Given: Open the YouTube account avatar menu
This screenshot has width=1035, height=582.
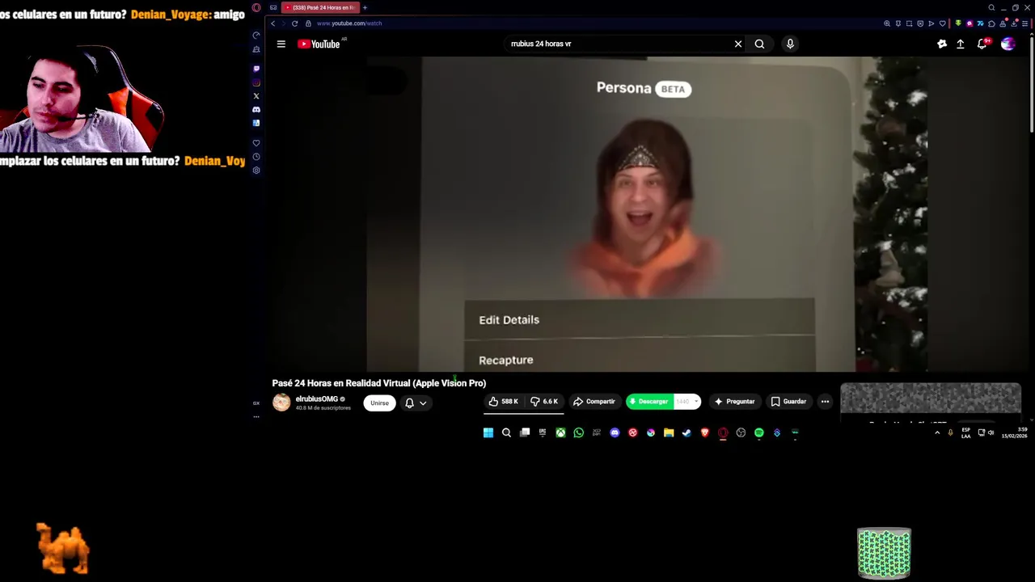Looking at the screenshot, I should coord(1008,44).
